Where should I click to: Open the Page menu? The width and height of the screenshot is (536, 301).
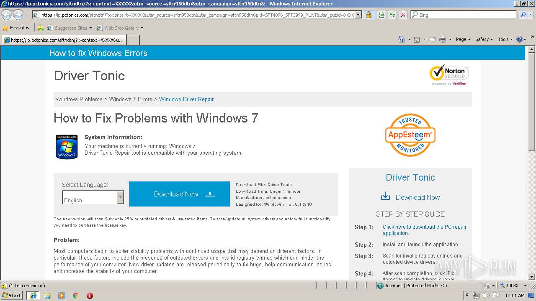coord(463,39)
